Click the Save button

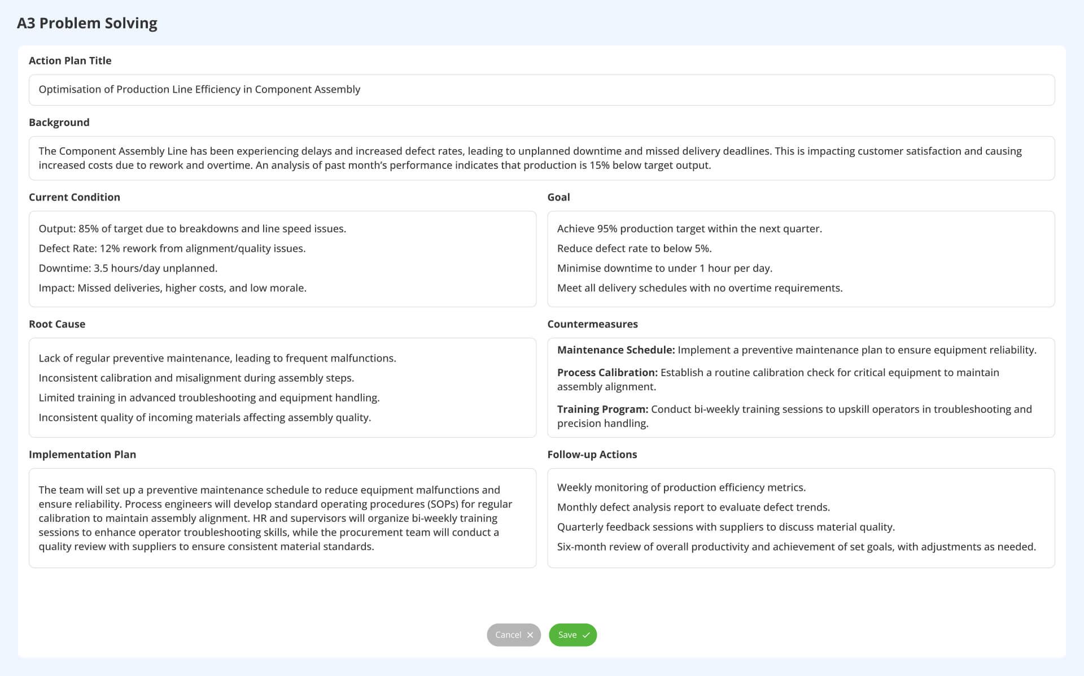tap(572, 635)
